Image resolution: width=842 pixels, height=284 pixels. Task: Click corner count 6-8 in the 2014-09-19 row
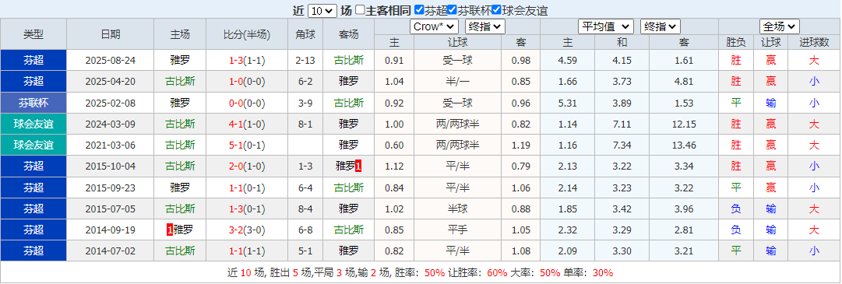[305, 230]
